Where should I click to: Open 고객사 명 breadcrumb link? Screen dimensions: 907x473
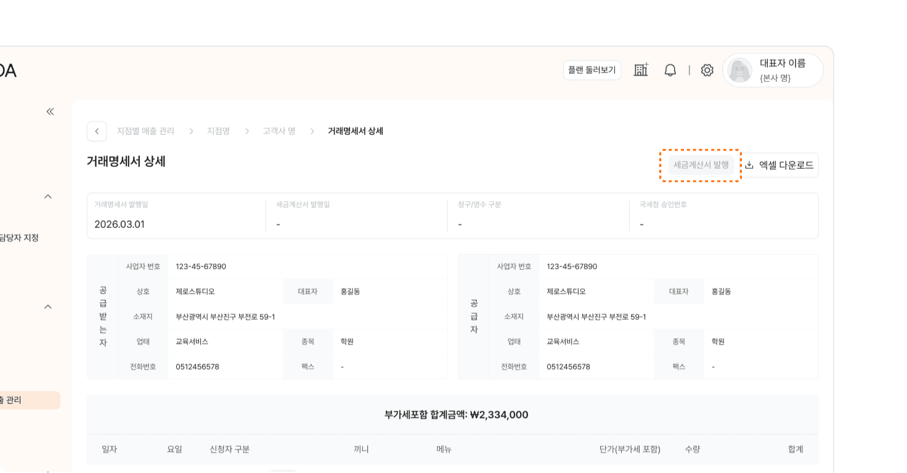click(279, 131)
